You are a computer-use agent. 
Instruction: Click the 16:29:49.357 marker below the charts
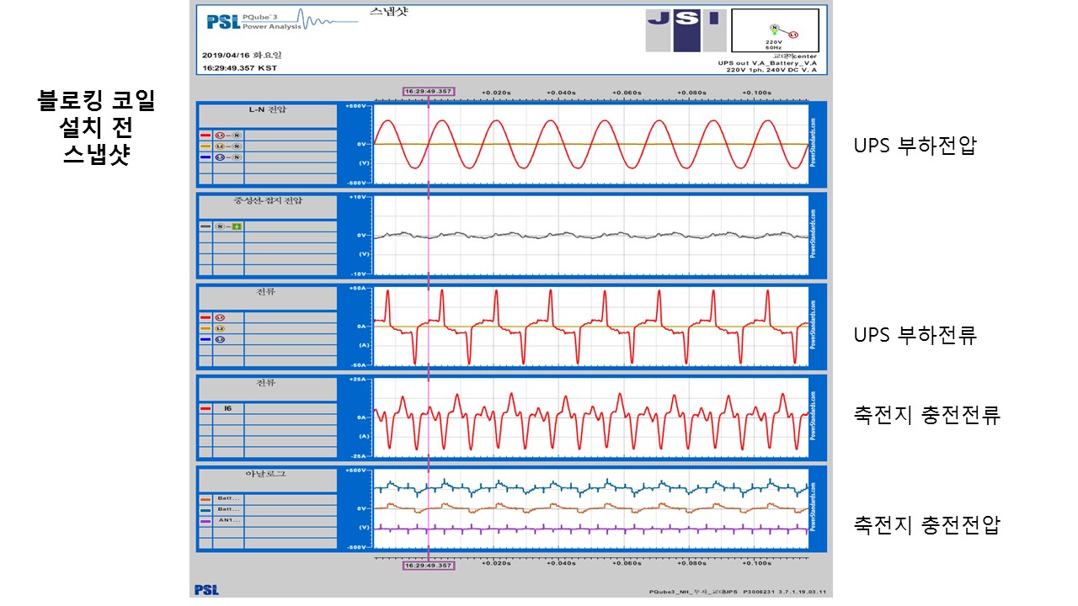429,566
